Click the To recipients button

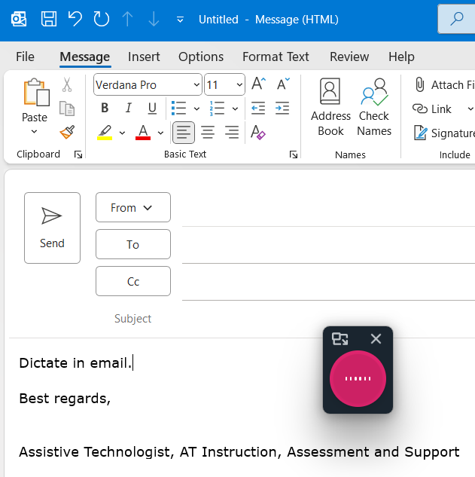click(132, 244)
